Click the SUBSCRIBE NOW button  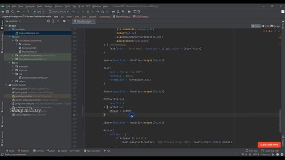269,145
